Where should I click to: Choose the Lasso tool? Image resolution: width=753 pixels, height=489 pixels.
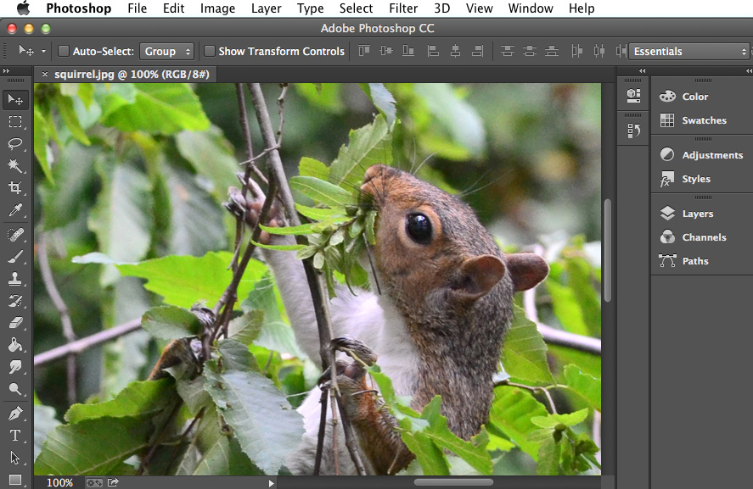click(15, 144)
